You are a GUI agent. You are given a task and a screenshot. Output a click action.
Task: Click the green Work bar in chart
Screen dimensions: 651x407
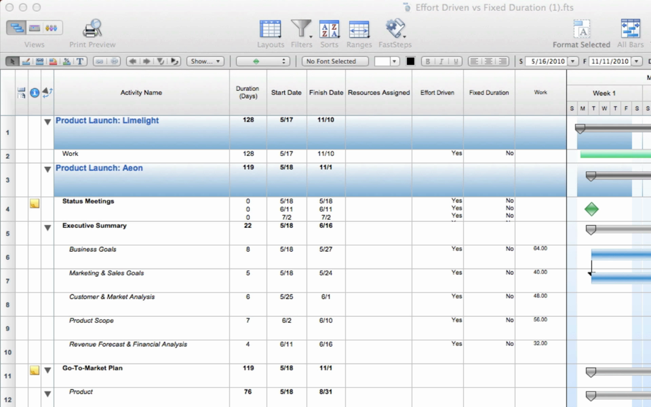[615, 155]
